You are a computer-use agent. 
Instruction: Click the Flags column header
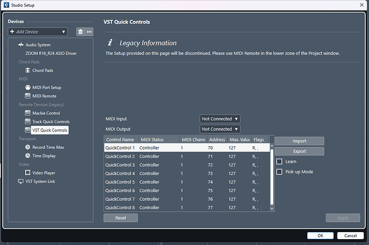(260, 139)
